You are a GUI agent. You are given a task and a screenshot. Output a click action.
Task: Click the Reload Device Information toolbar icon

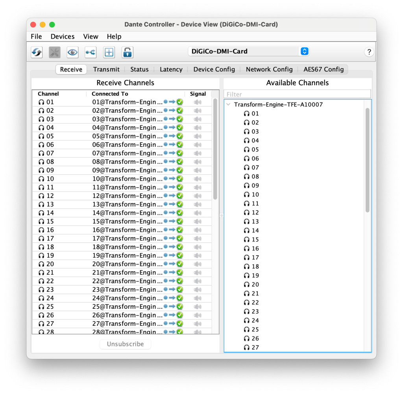tap(37, 52)
